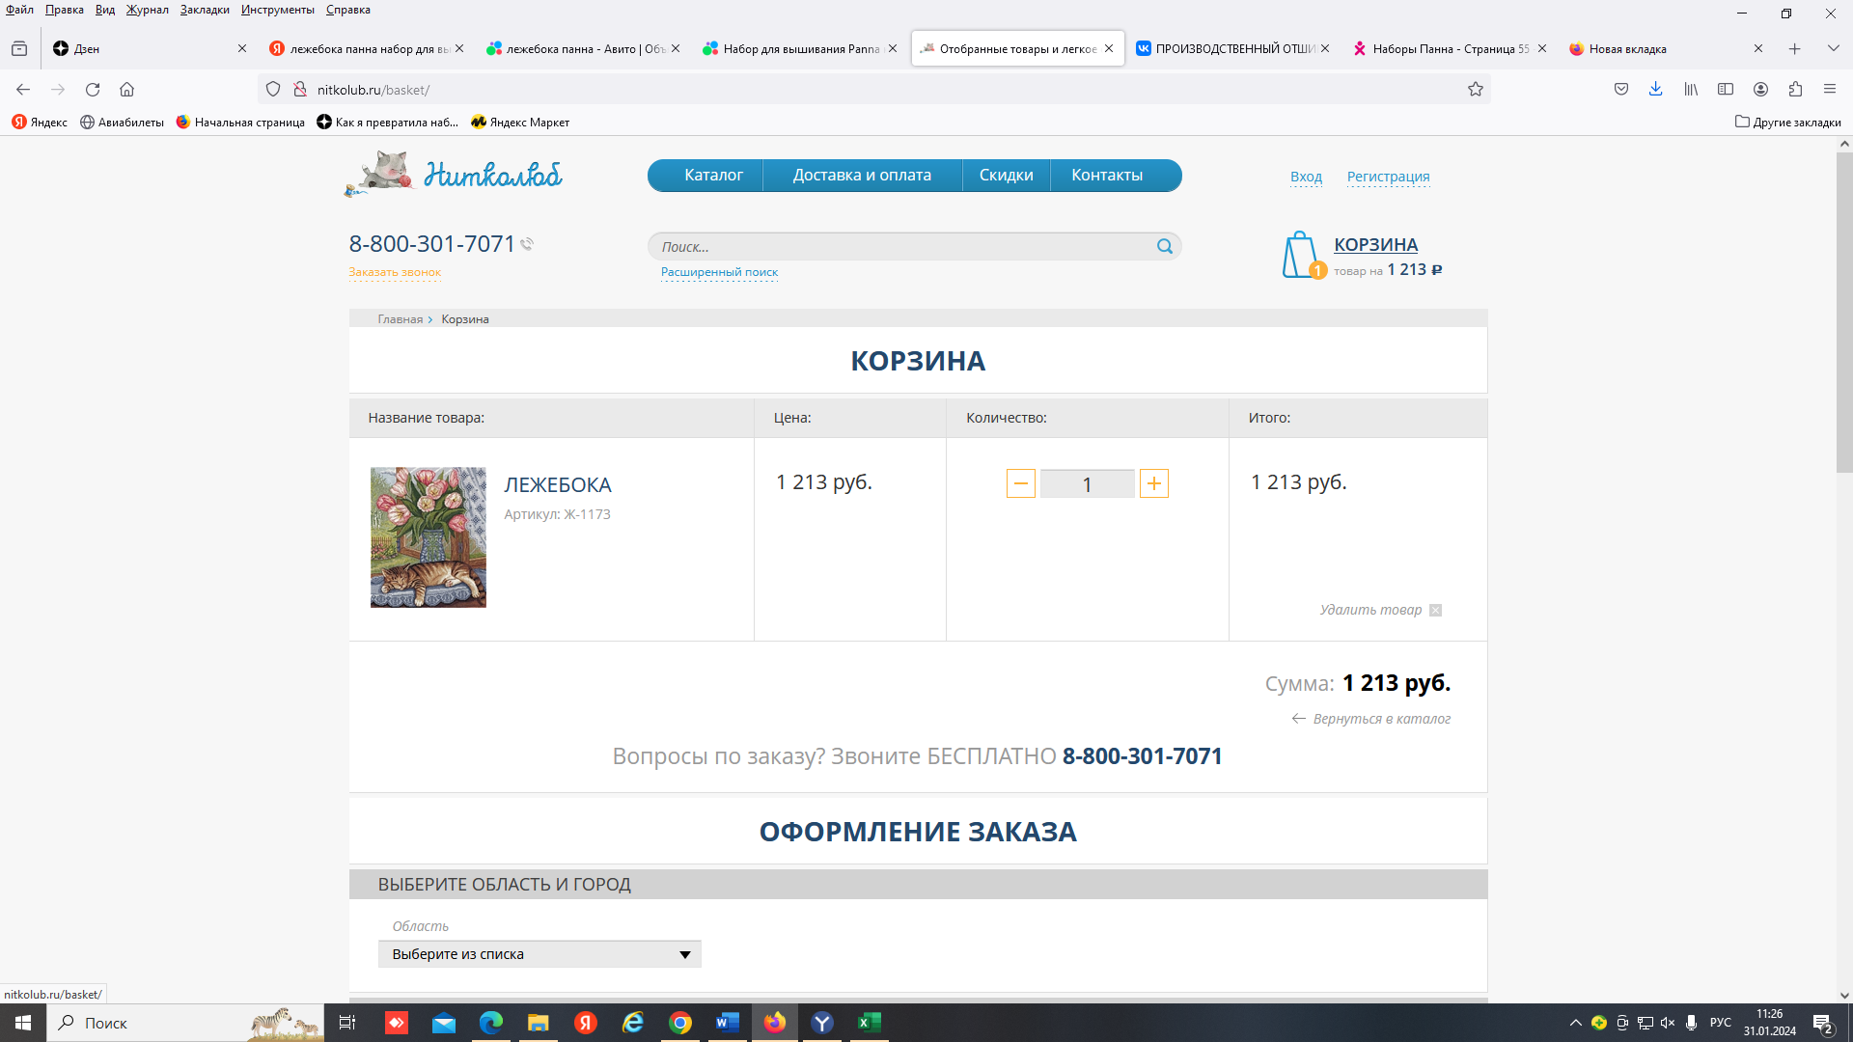Screen dimensions: 1853x1042
Task: Open Другие закладки bookmarks folder
Action: coord(1787,123)
